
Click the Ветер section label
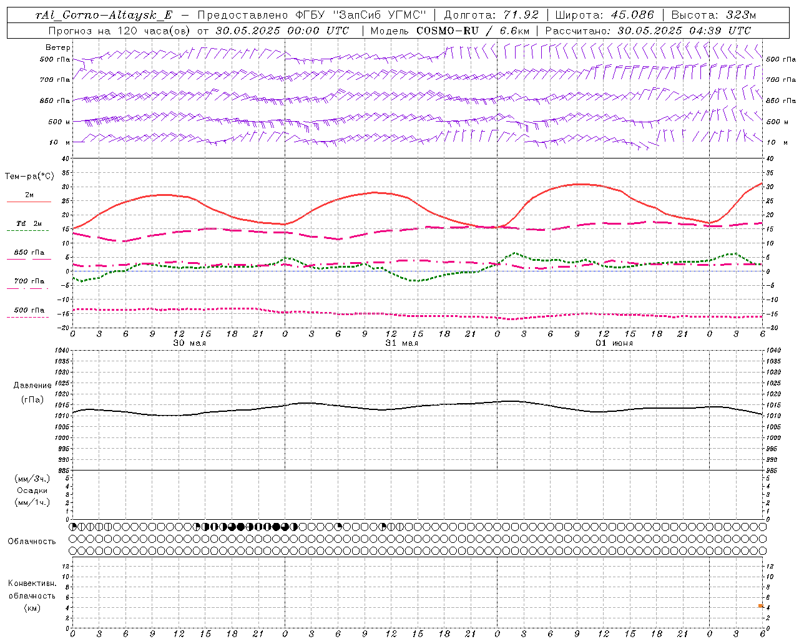57,47
